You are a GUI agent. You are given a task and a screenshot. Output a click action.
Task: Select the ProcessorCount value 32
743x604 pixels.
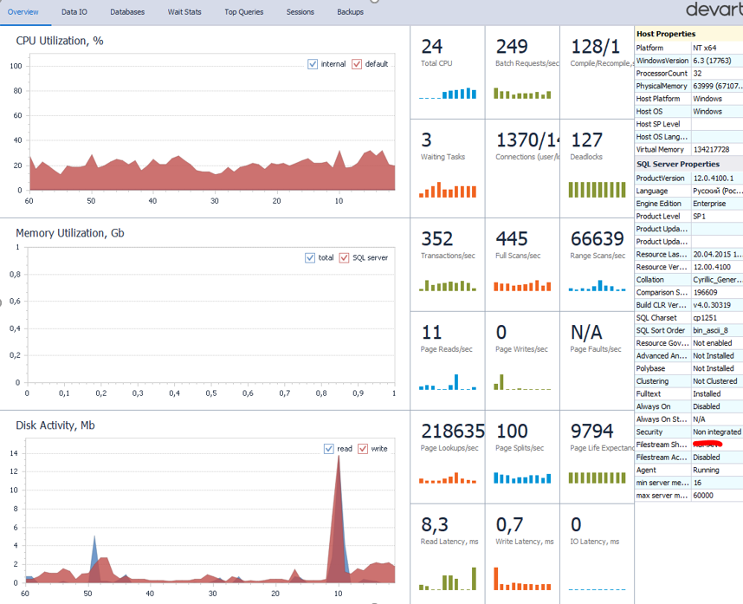[x=697, y=74]
